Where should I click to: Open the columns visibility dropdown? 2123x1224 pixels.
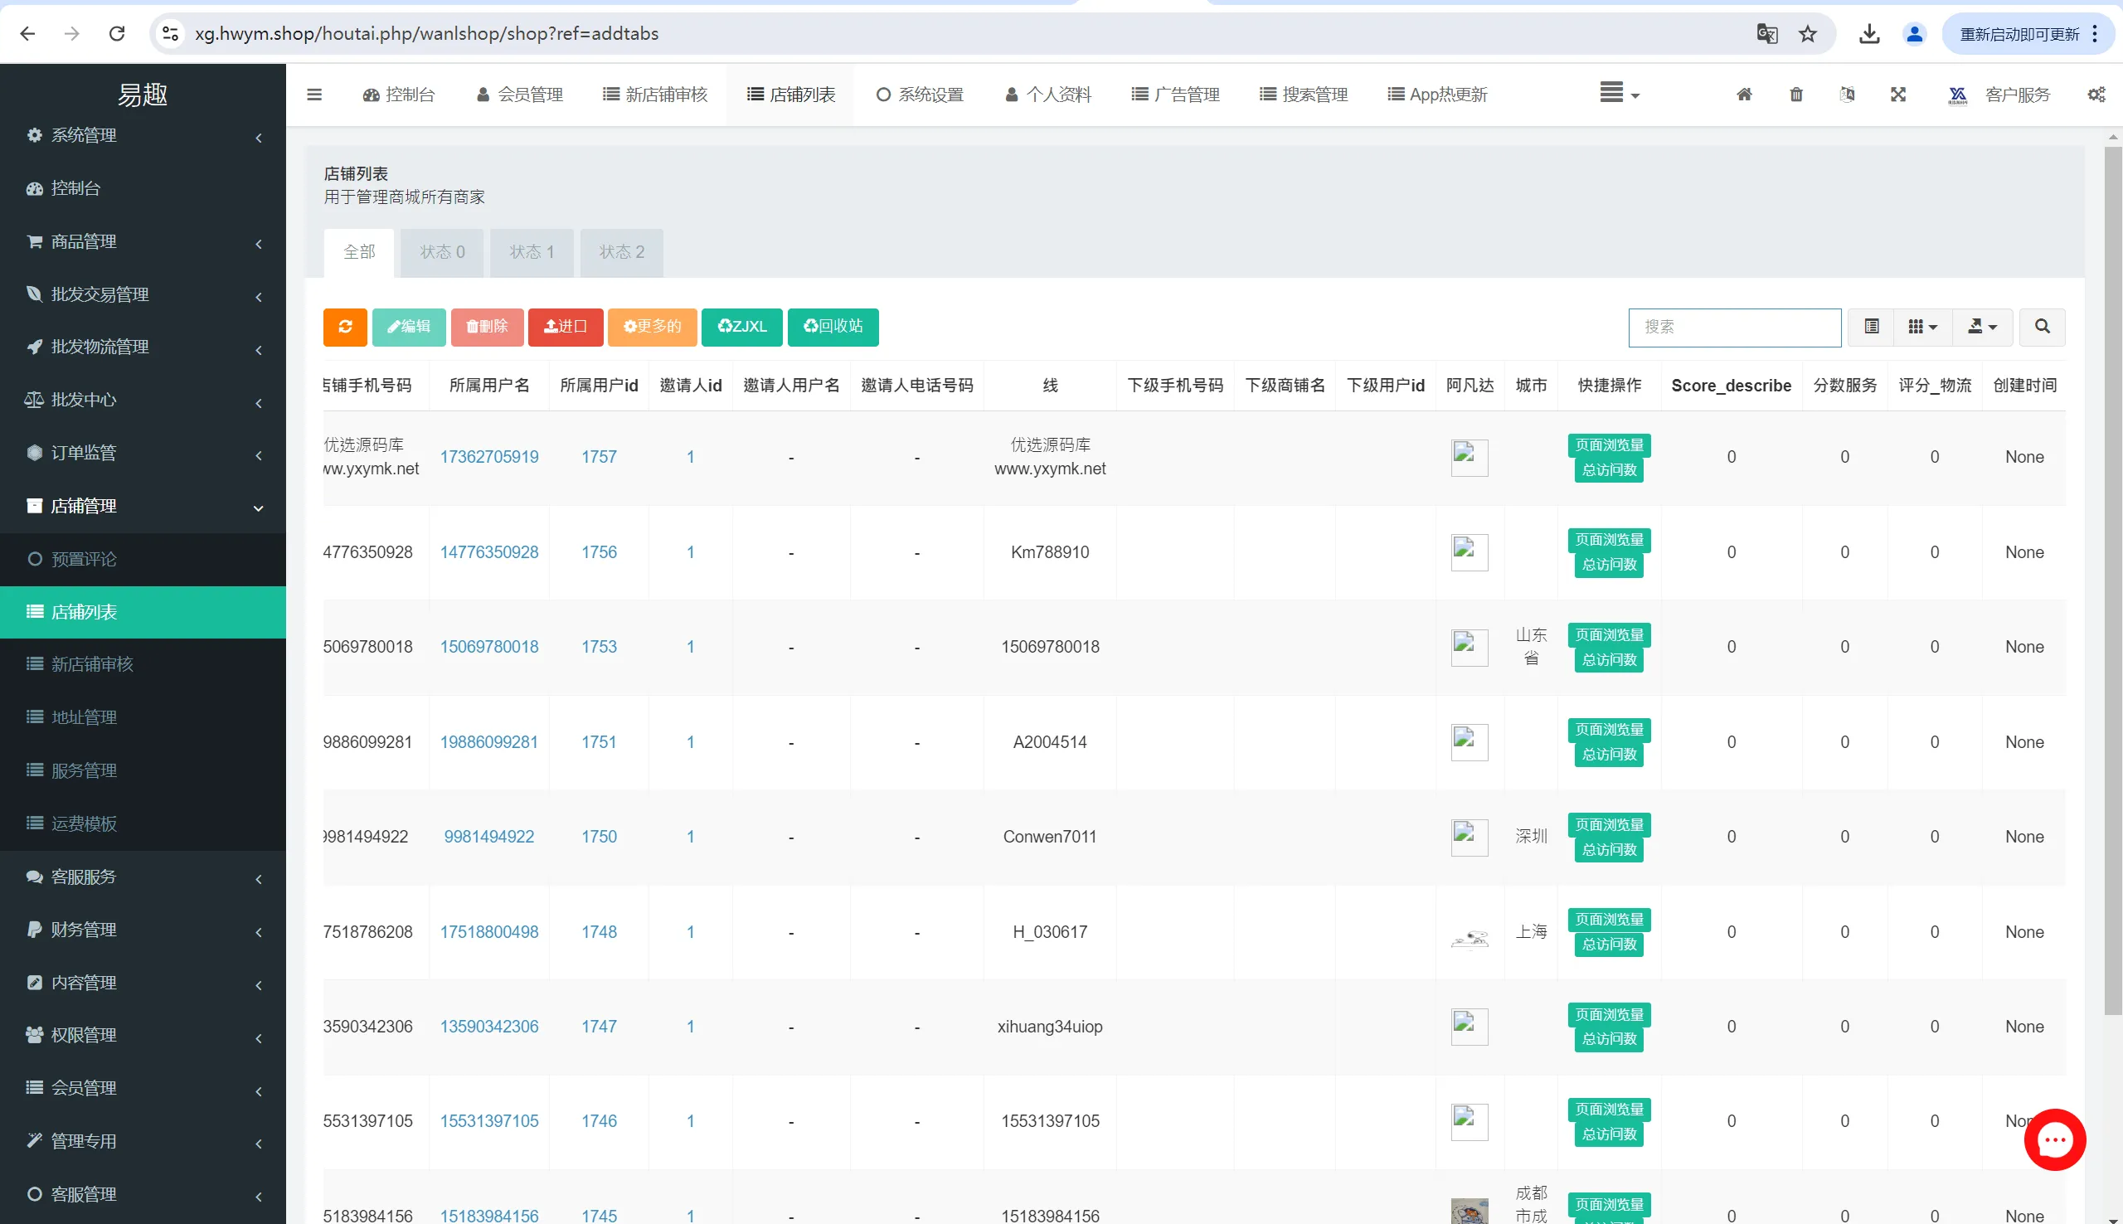pyautogui.click(x=1922, y=327)
